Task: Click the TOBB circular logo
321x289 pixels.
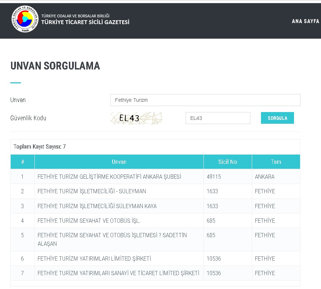Action: tap(25, 19)
